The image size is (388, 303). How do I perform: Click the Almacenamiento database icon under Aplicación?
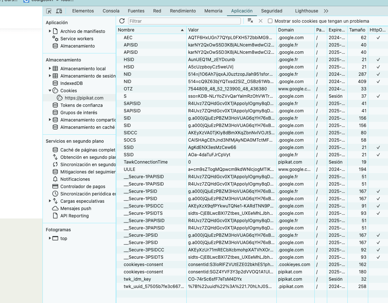click(55, 46)
